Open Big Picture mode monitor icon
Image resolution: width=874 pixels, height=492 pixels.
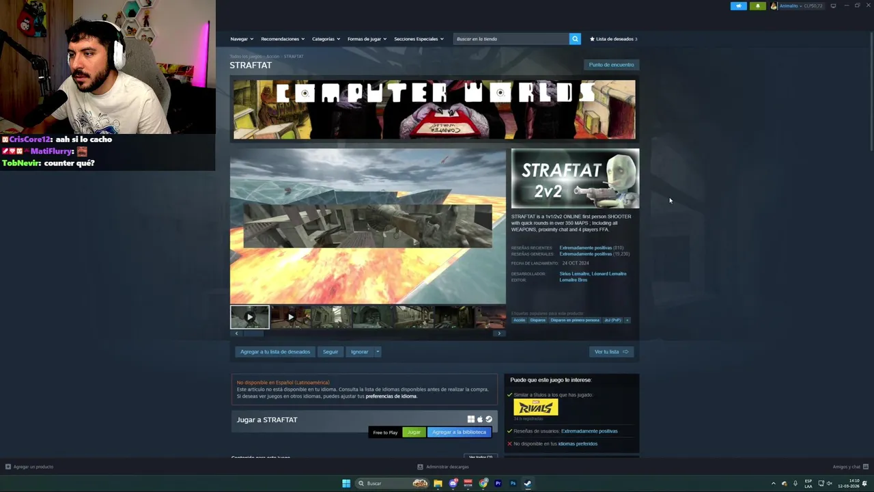point(833,5)
